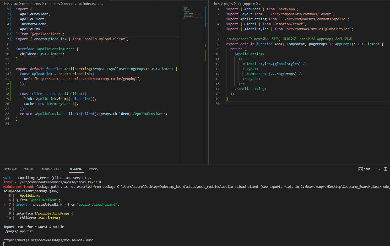Click backend-practice graphql URL in code
The image size is (390, 246).
(x=86, y=79)
